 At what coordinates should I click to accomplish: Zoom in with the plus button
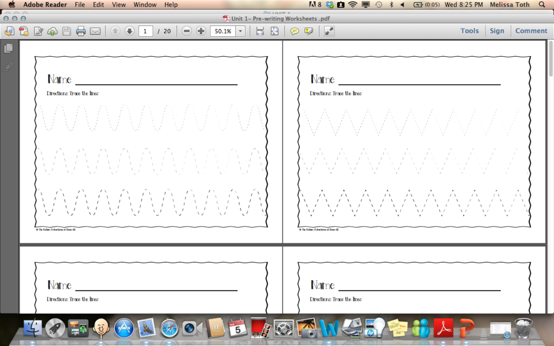pos(201,31)
